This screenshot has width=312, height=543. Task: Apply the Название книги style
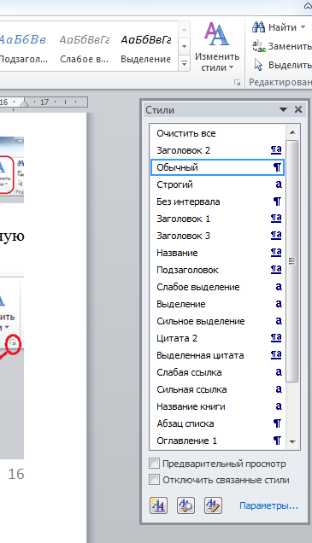[217, 406]
